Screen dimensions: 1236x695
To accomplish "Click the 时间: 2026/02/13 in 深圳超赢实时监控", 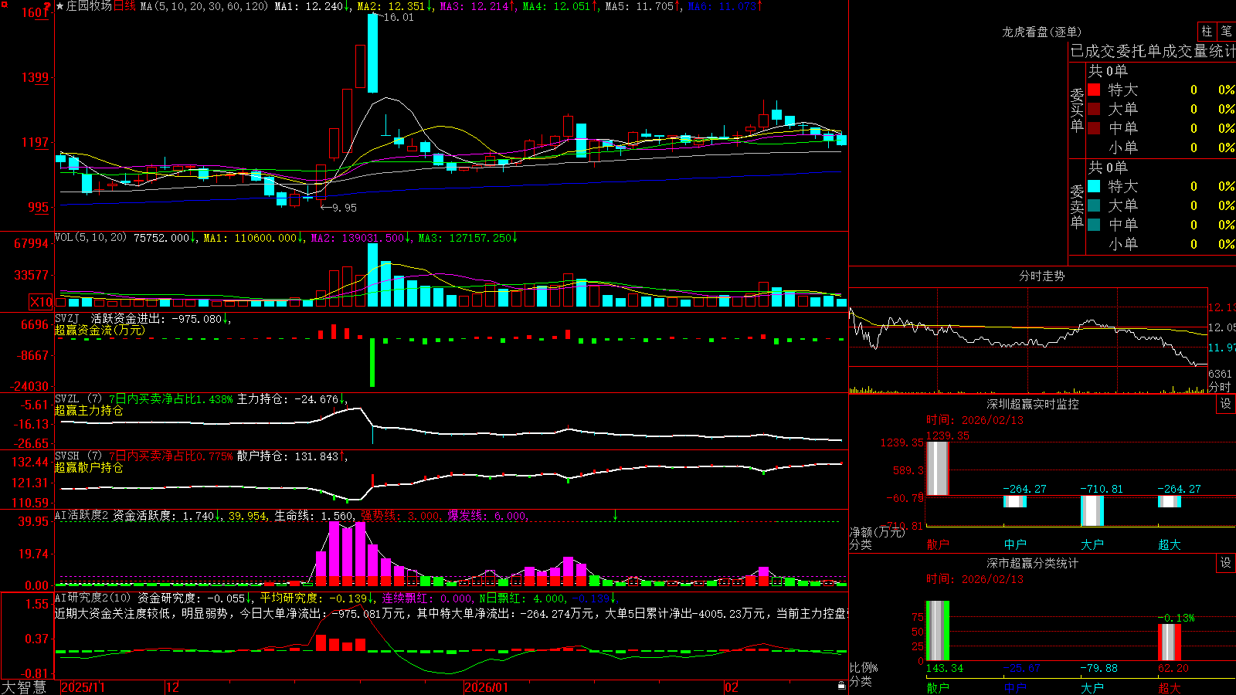I will (975, 420).
